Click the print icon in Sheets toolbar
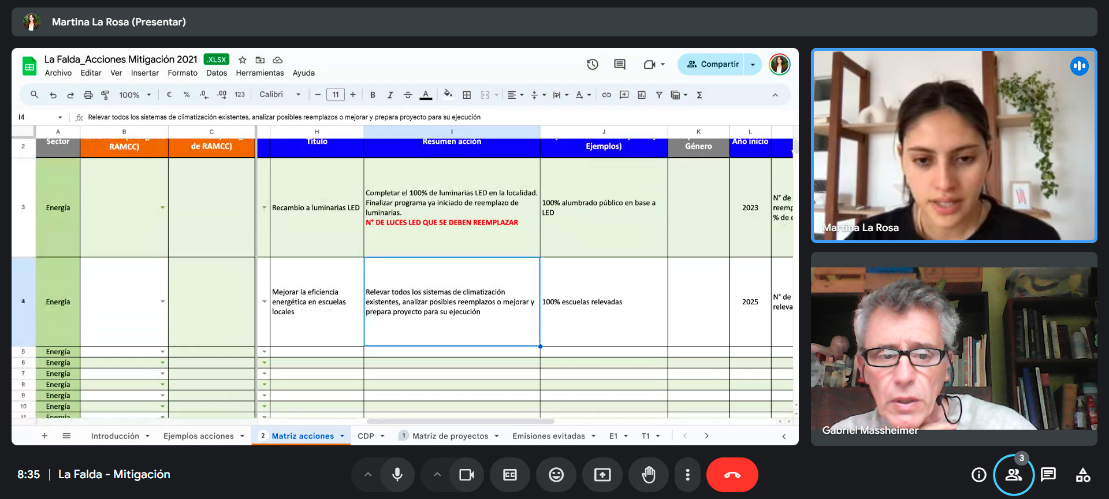 click(x=88, y=95)
